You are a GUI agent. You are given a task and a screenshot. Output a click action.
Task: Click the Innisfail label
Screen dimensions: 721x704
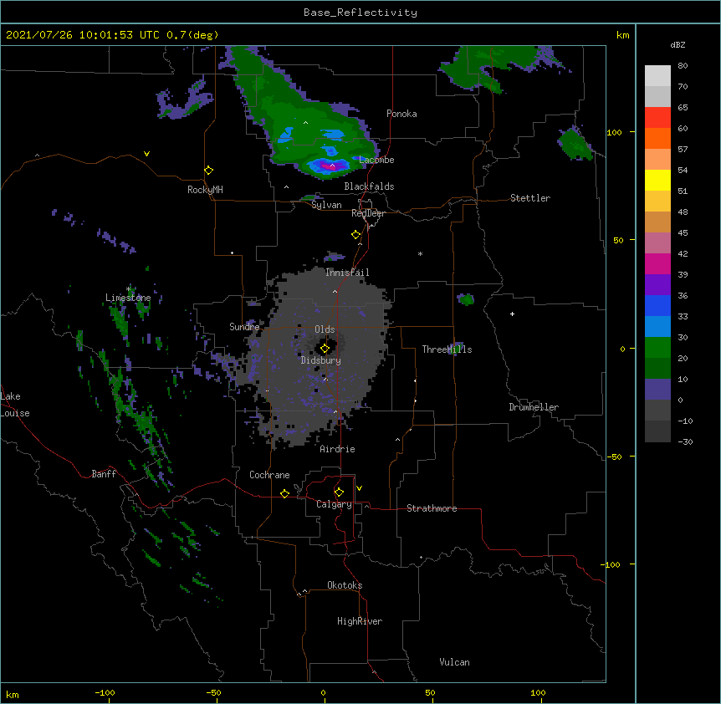(x=347, y=273)
